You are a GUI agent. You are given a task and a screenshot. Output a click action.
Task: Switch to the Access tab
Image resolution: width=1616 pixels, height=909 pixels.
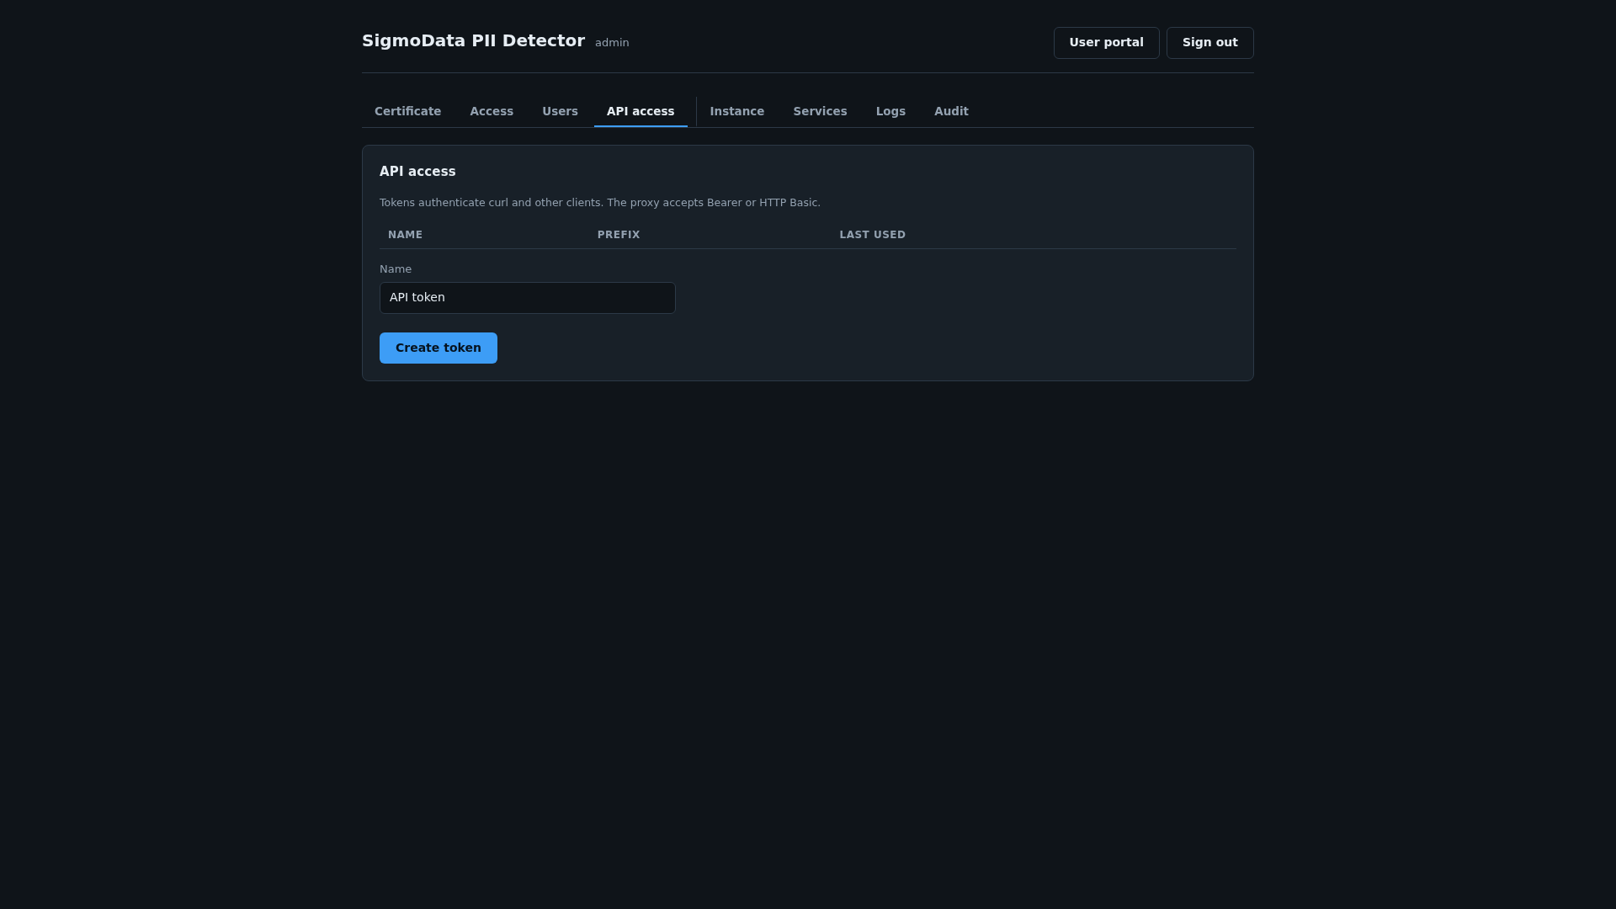tap(492, 111)
